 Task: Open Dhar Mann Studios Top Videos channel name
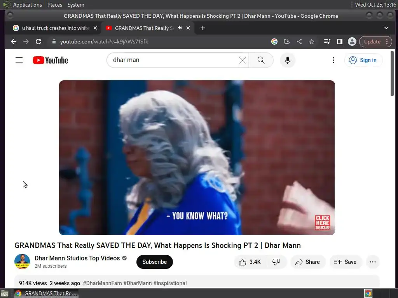click(x=77, y=258)
